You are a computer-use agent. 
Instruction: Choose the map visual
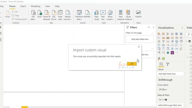(159, 45)
